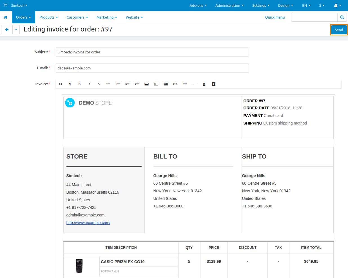Insert a hyperlink in editor
This screenshot has width=348, height=278.
coord(175,84)
